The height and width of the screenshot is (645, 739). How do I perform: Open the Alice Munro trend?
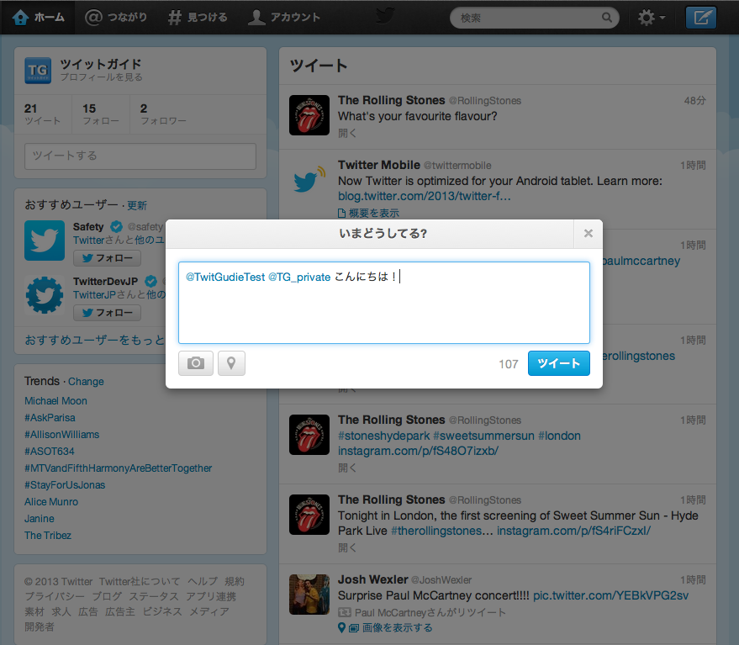[x=51, y=502]
